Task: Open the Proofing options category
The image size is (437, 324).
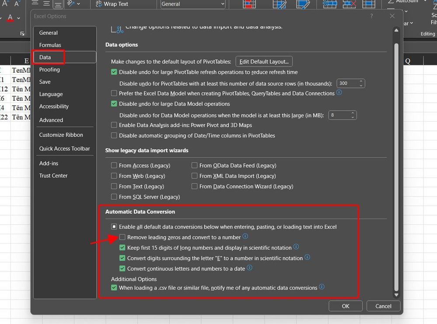Action: [65, 70]
